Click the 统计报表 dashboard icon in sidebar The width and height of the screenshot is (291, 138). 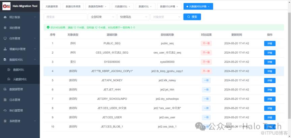(x=5, y=17)
